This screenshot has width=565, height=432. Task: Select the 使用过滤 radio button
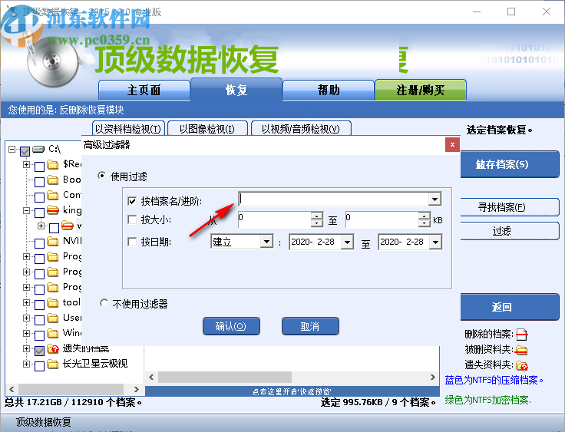(x=102, y=176)
